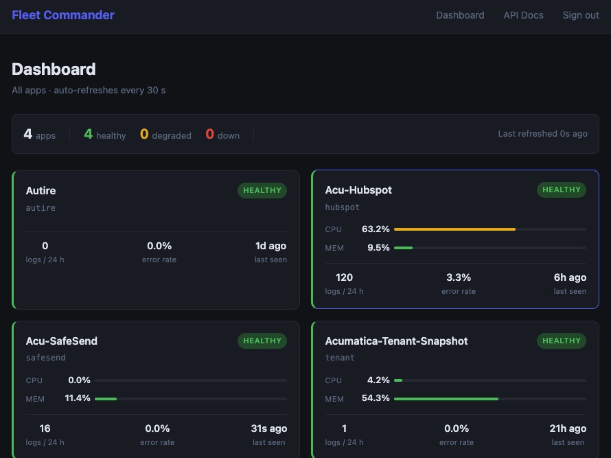Open the Fleet Commander home logo link

click(x=62, y=15)
